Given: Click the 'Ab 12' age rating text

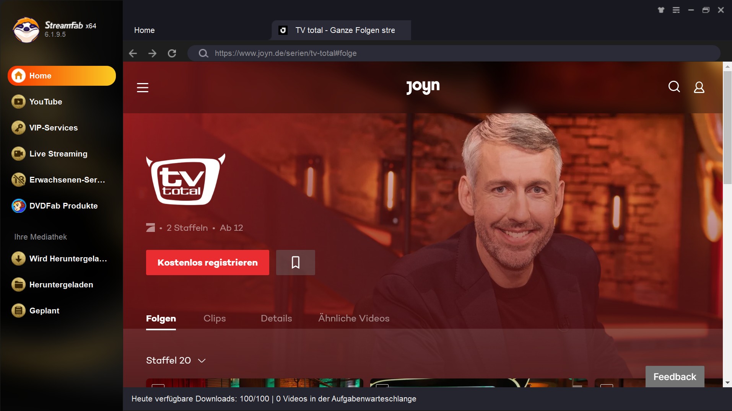Looking at the screenshot, I should (231, 228).
